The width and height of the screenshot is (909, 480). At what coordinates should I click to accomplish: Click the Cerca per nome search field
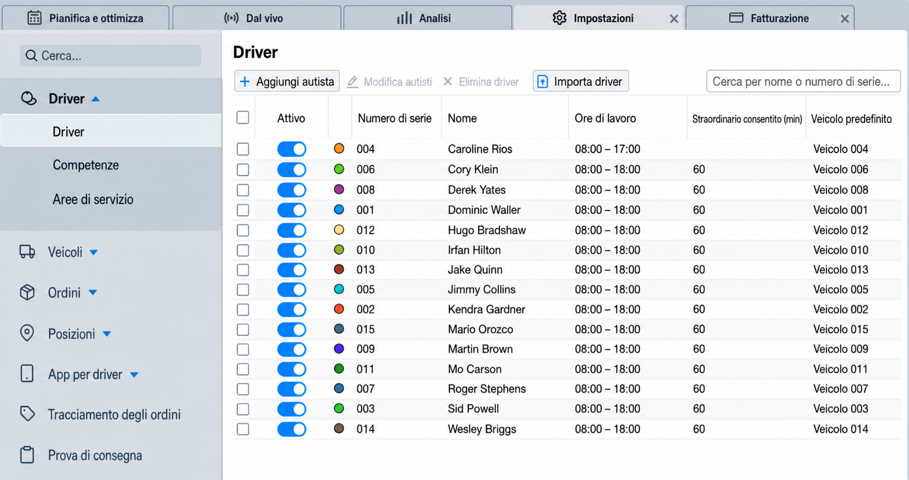tap(803, 81)
